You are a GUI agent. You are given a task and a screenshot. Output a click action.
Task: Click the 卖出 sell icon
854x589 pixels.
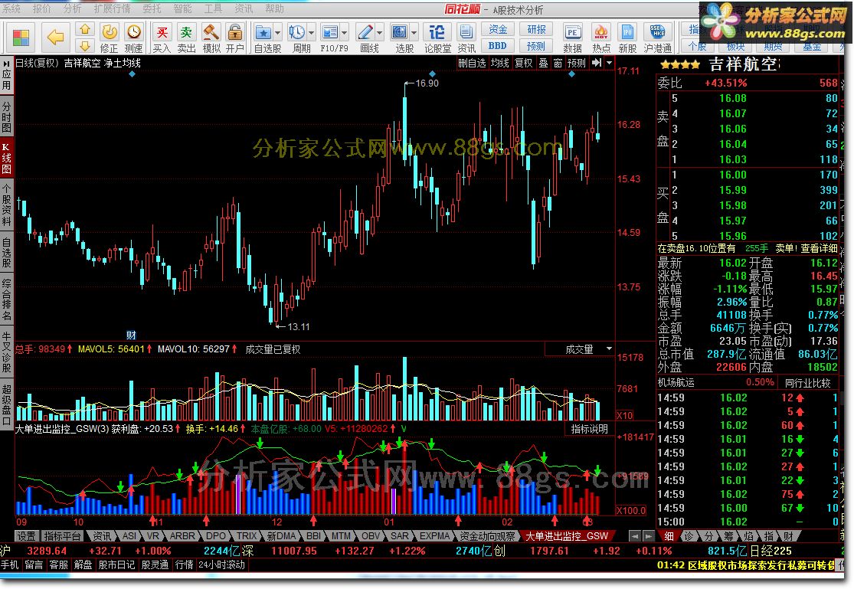pos(186,38)
